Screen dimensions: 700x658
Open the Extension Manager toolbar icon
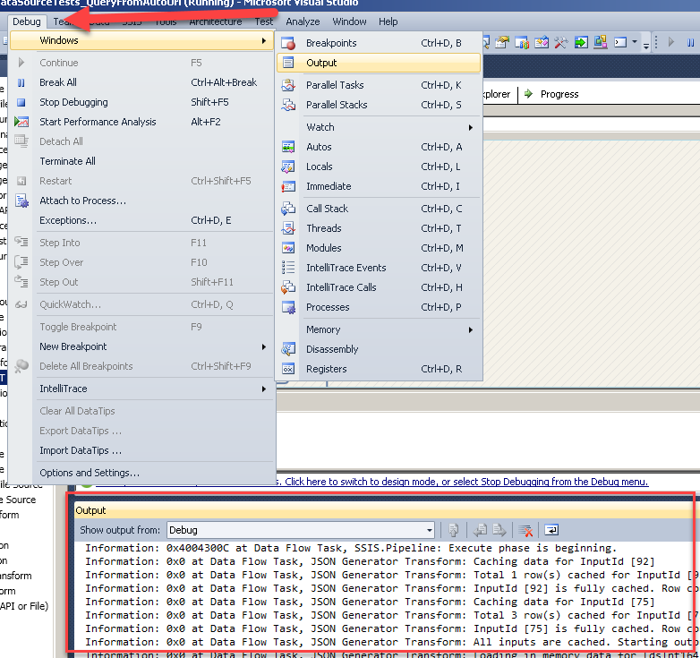[601, 42]
